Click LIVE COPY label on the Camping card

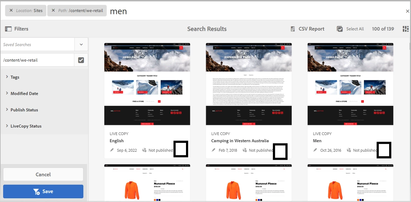coord(221,134)
